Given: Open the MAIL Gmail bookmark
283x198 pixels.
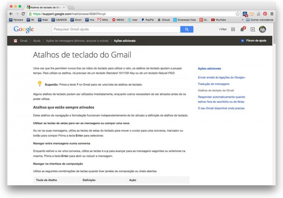Looking at the screenshot, I should tap(103, 20).
